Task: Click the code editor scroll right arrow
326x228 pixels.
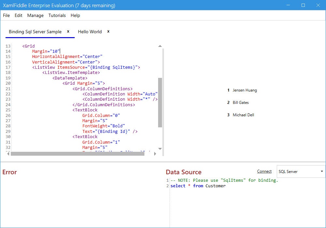Action: pos(155,154)
